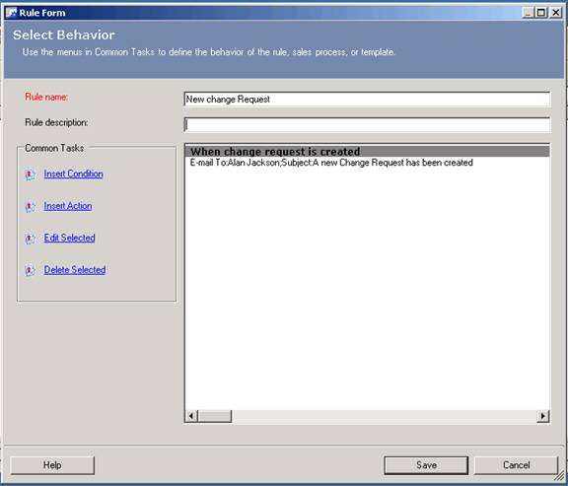Screen dimensions: 568x486
Task: Maximize the Rule Form window
Action: pyautogui.click(x=541, y=13)
